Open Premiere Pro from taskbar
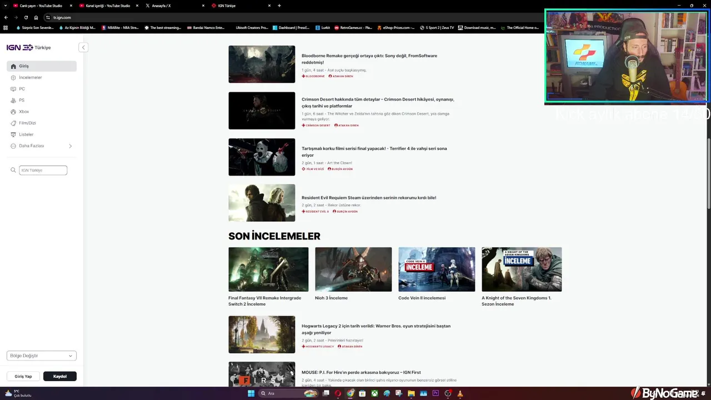The height and width of the screenshot is (400, 711). coord(435,393)
